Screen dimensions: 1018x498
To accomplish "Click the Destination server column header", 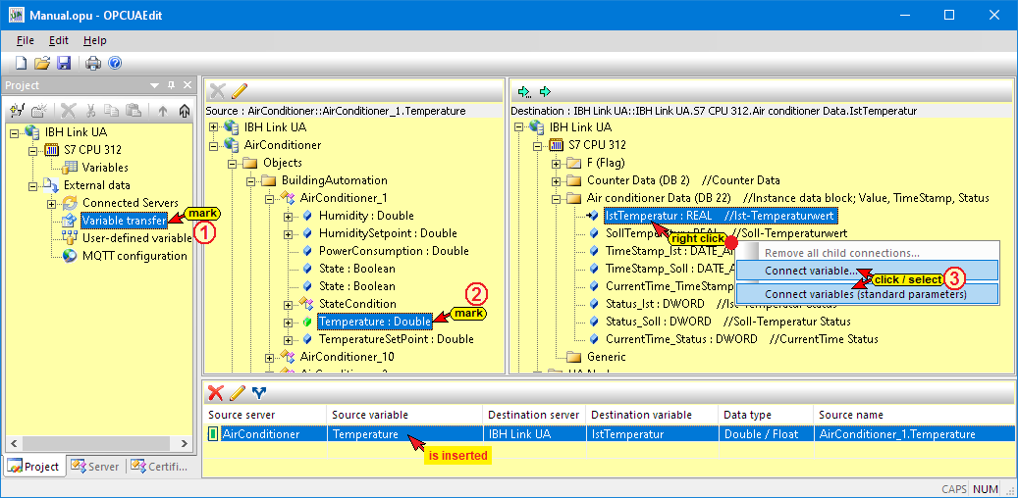I will coord(534,415).
